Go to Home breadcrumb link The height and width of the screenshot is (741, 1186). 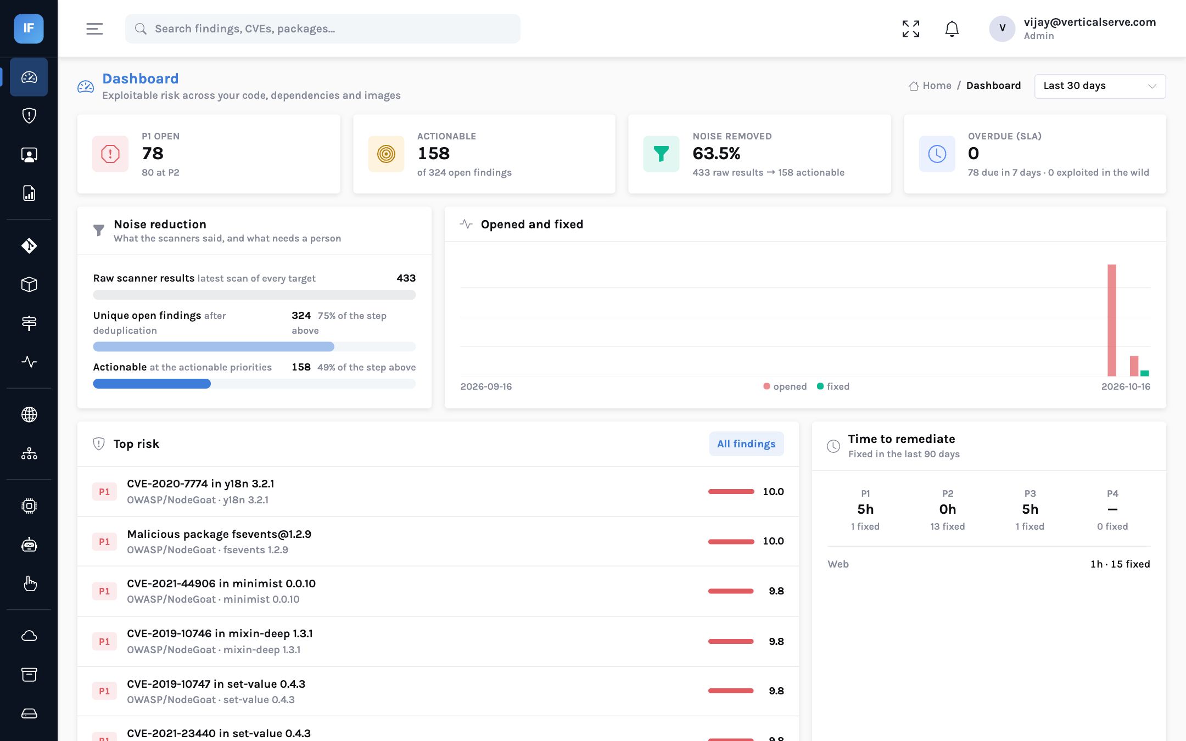(930, 86)
